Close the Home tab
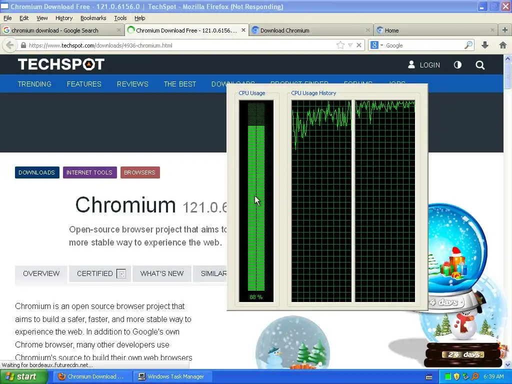The width and height of the screenshot is (512, 384). click(492, 30)
